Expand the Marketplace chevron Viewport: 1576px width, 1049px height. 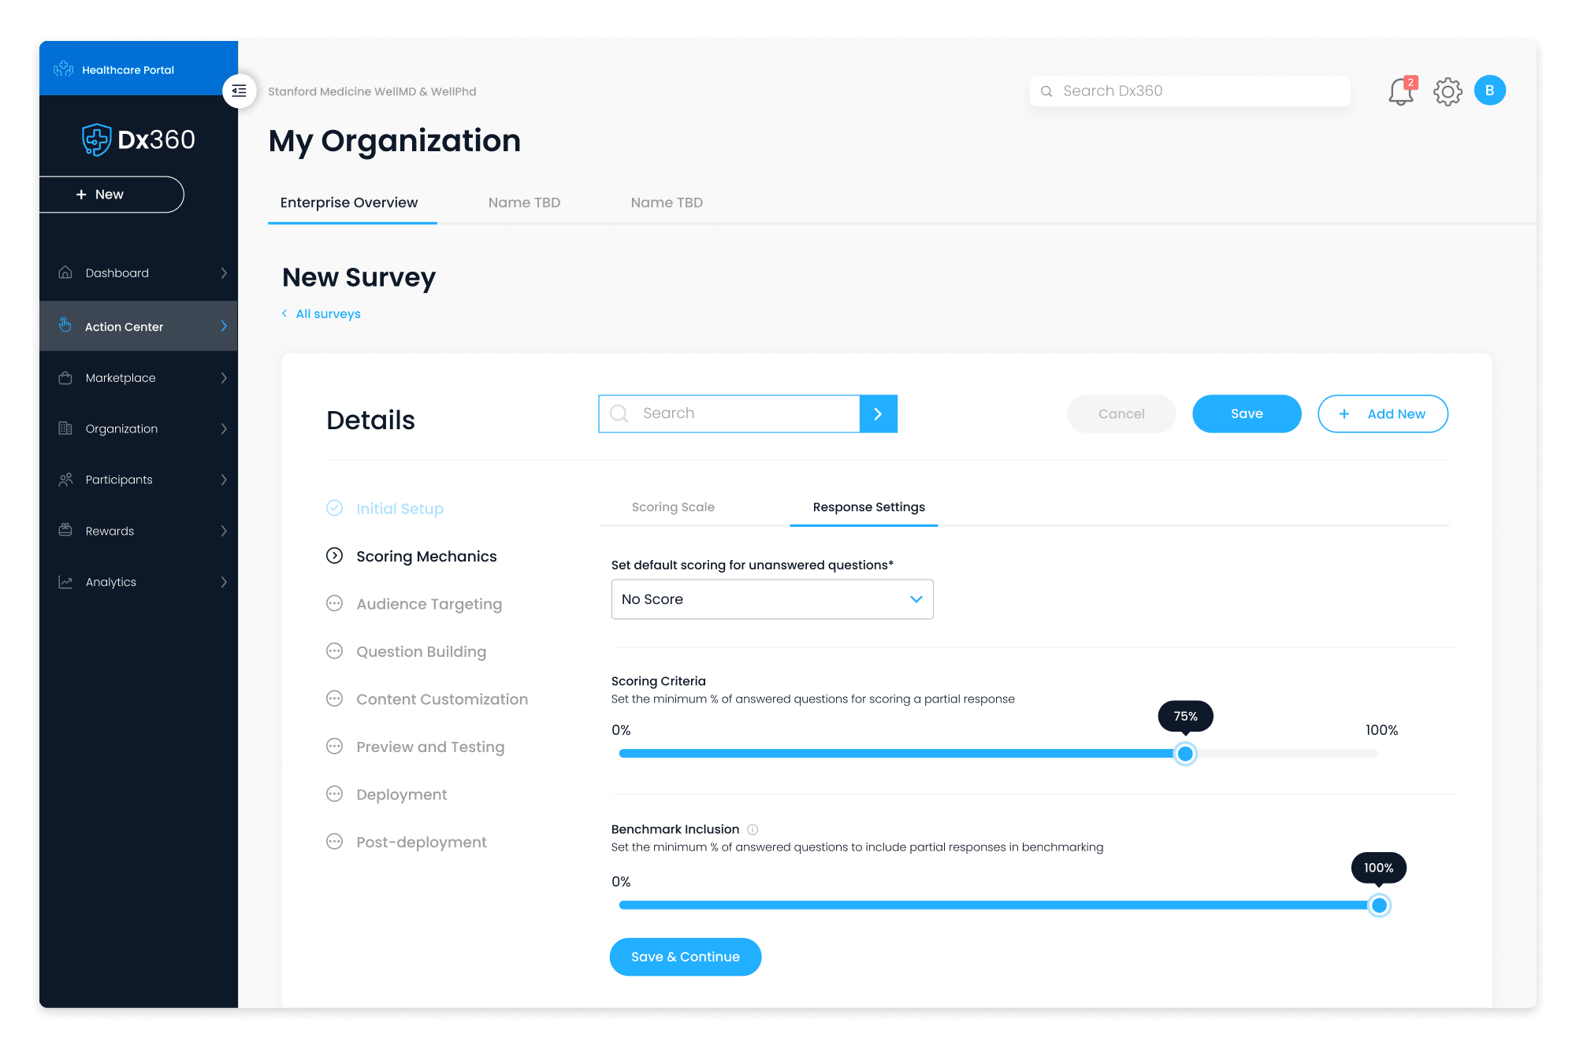pyautogui.click(x=224, y=378)
